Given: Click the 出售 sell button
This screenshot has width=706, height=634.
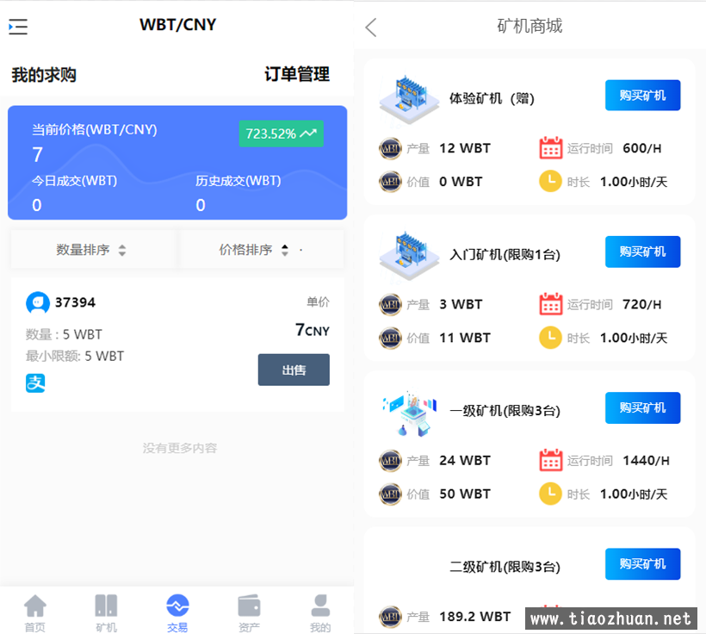Looking at the screenshot, I should click(x=294, y=370).
